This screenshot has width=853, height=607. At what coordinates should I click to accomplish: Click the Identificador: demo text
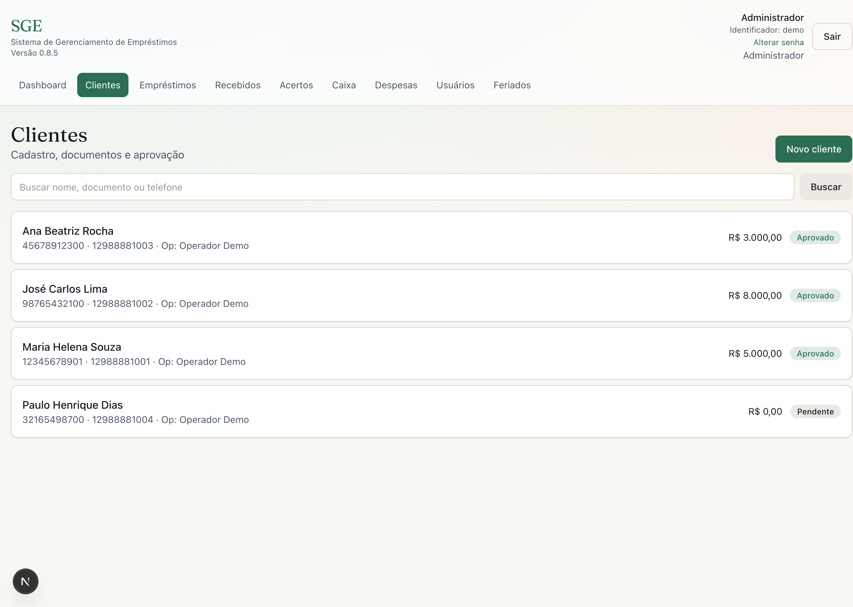tap(767, 30)
